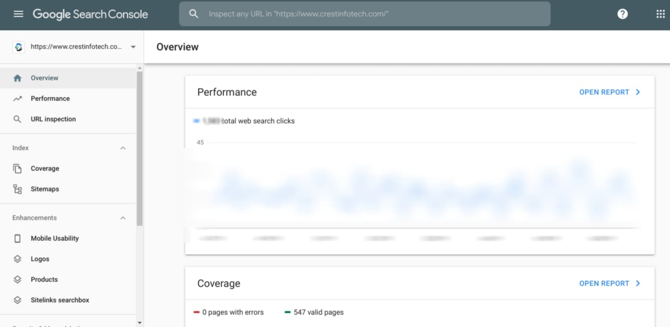
Task: Click the Overview home icon
Action: click(x=17, y=78)
